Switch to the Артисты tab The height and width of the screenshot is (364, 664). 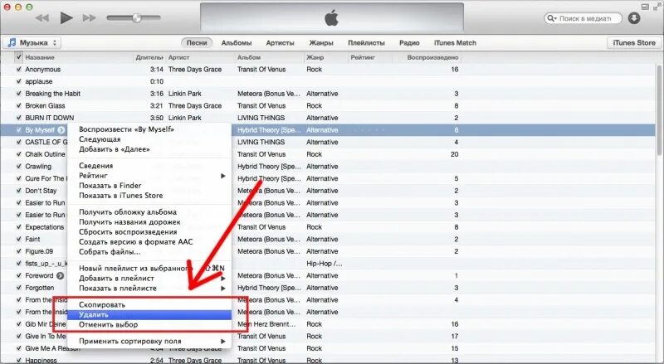click(280, 43)
